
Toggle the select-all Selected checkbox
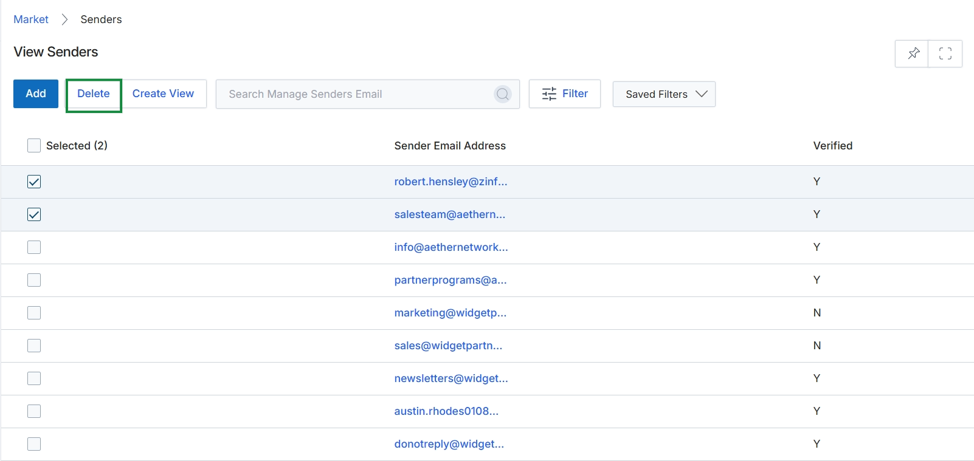click(x=34, y=146)
